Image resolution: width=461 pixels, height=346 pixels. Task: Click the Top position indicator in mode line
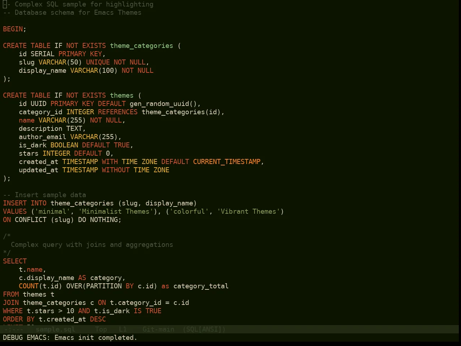[101, 329]
